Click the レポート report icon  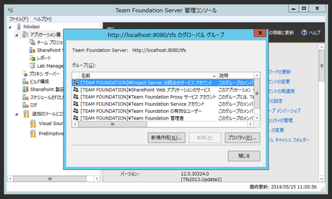pyautogui.click(x=32, y=58)
